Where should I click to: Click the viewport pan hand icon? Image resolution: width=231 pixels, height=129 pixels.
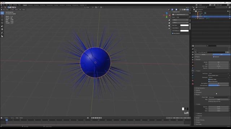tap(169, 23)
